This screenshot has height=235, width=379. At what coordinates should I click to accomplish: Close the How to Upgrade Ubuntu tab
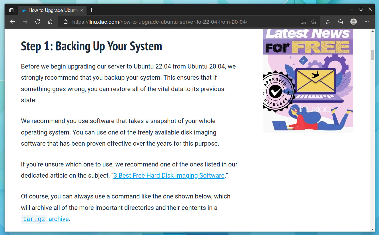[82, 10]
